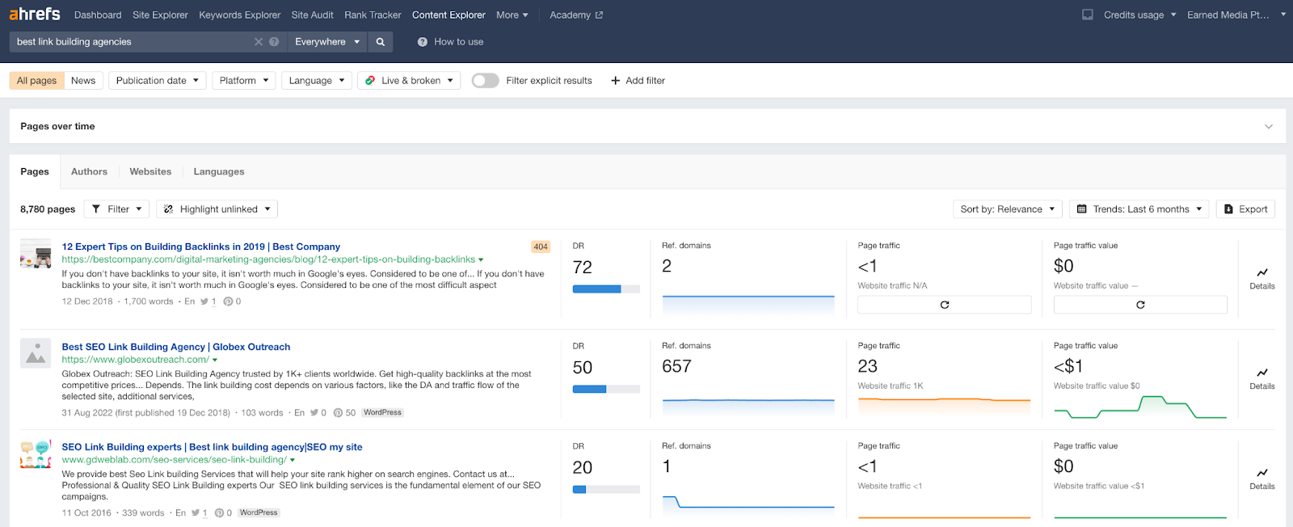
Task: Open the Sort by: Relevance dropdown
Action: click(1008, 209)
